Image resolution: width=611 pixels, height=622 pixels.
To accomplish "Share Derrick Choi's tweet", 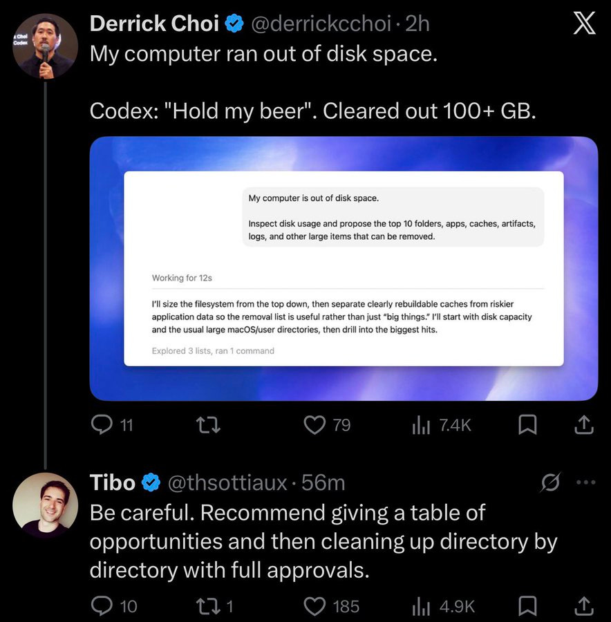I will (x=585, y=425).
